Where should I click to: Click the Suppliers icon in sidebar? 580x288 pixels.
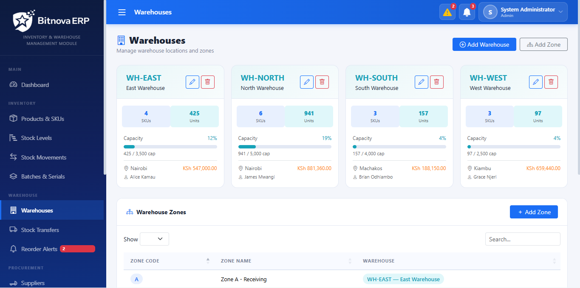point(13,283)
